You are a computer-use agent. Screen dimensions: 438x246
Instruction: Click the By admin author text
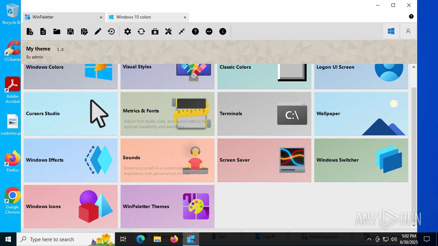[x=35, y=57]
